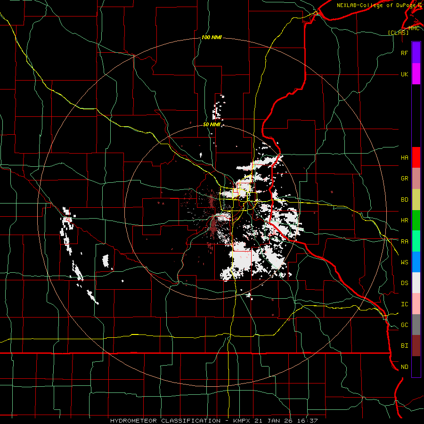Select the GR legend color block
The width and height of the screenshot is (424, 424).
pyautogui.click(x=416, y=179)
